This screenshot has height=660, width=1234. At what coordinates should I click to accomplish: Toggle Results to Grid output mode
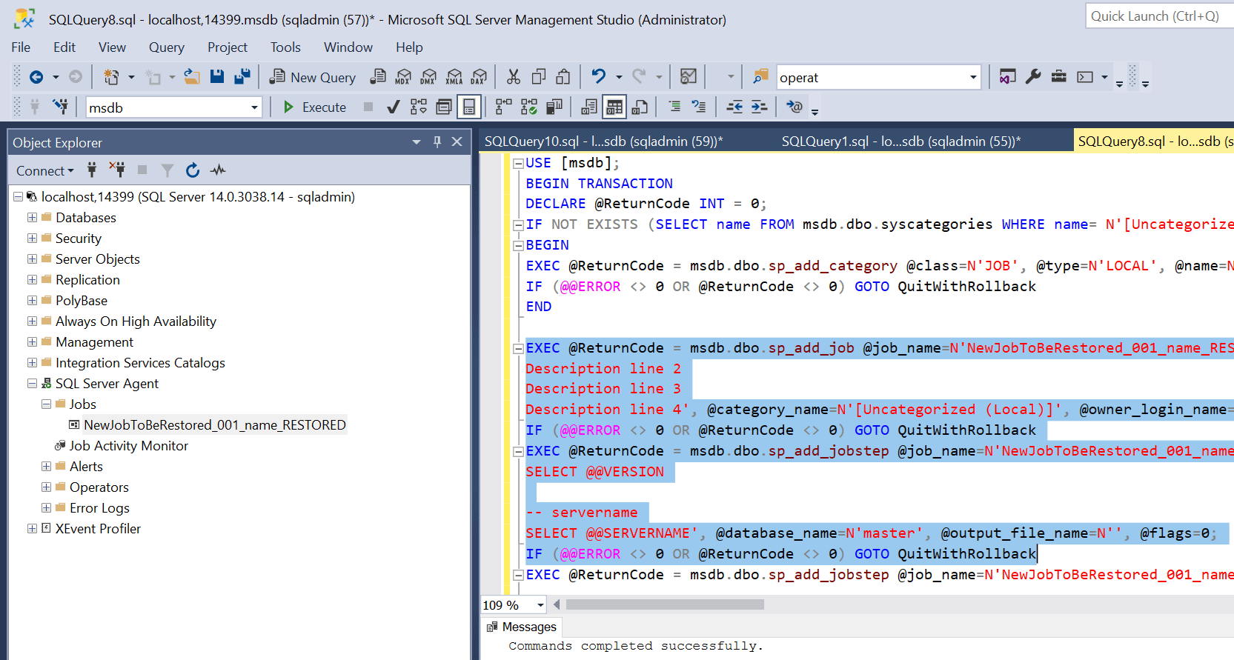(614, 107)
